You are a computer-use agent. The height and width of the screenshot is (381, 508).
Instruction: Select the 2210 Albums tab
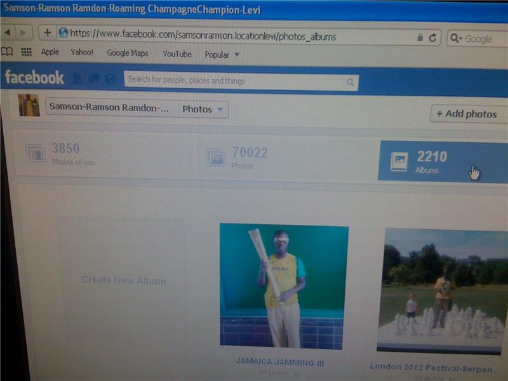443,162
